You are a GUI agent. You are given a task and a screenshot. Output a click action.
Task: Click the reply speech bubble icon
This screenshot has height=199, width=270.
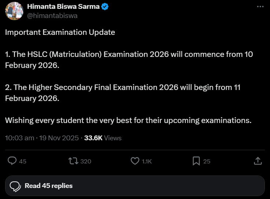[12, 161]
